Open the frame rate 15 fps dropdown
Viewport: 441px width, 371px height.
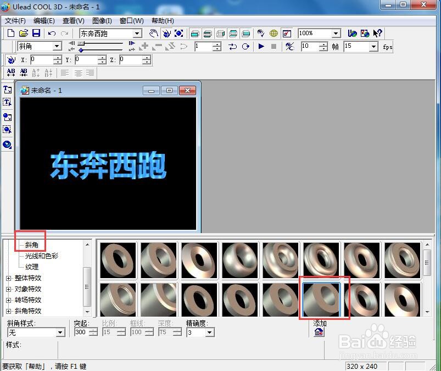[x=373, y=47]
